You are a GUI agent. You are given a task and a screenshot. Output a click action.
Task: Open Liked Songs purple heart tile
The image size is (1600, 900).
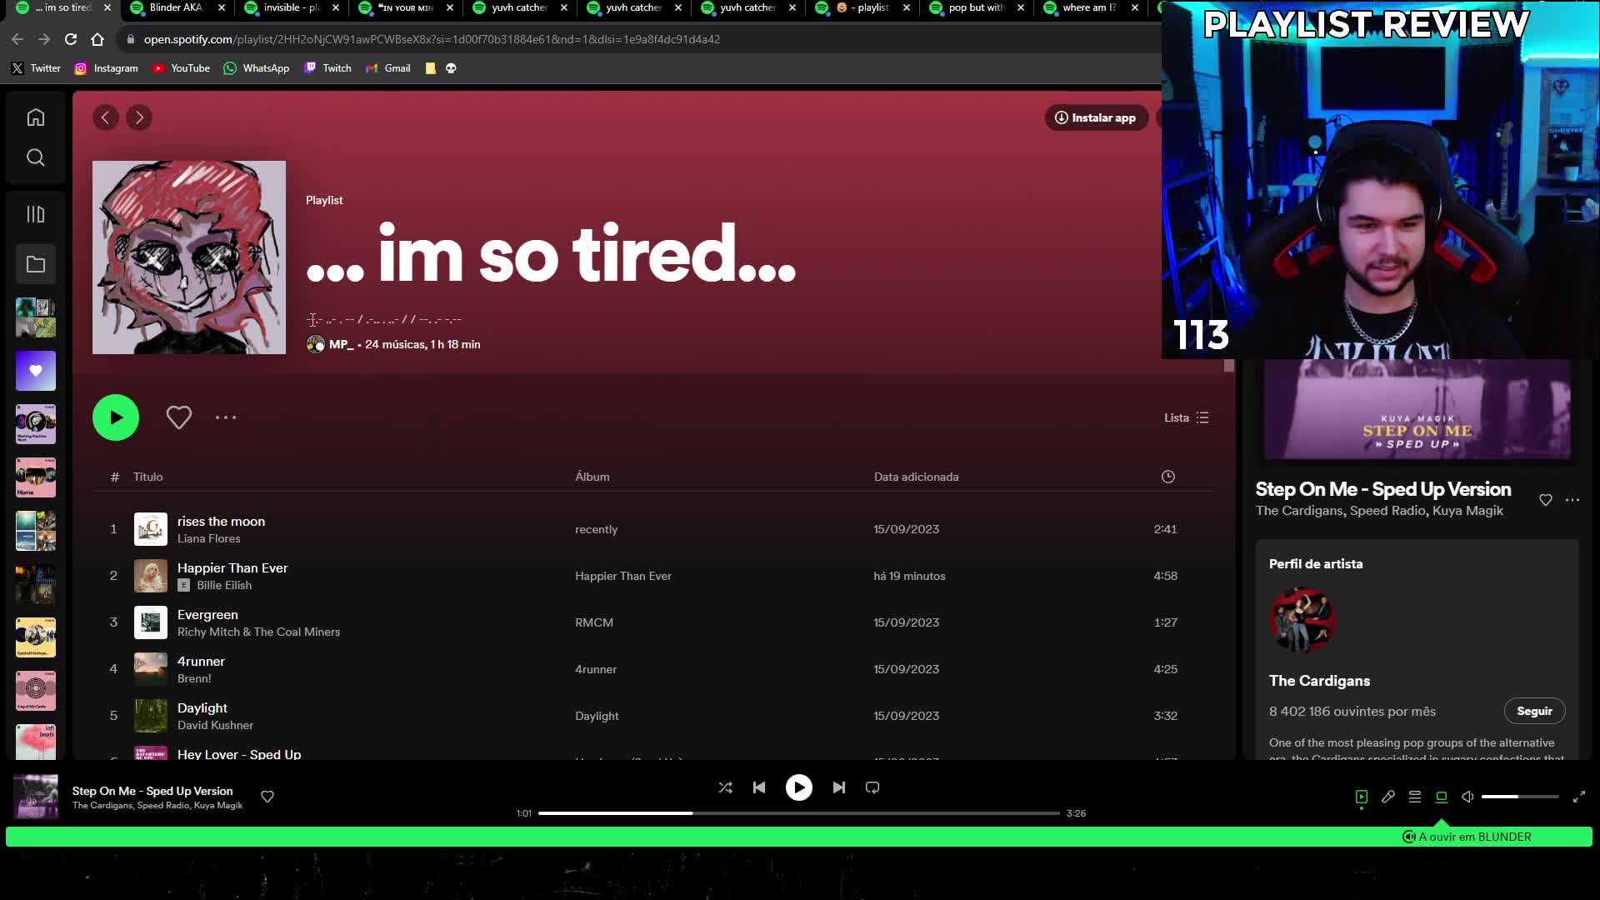35,371
